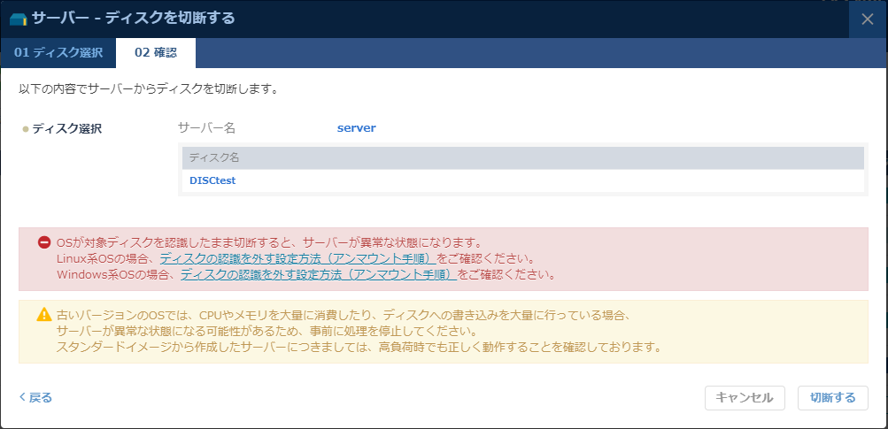Click the ディスク名 column header
888x429 pixels.
[x=214, y=157]
